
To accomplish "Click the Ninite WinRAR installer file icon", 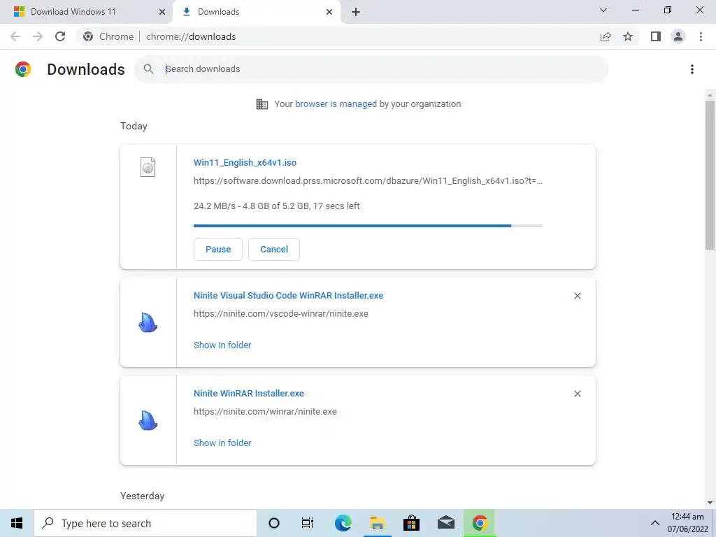I will click(x=148, y=420).
